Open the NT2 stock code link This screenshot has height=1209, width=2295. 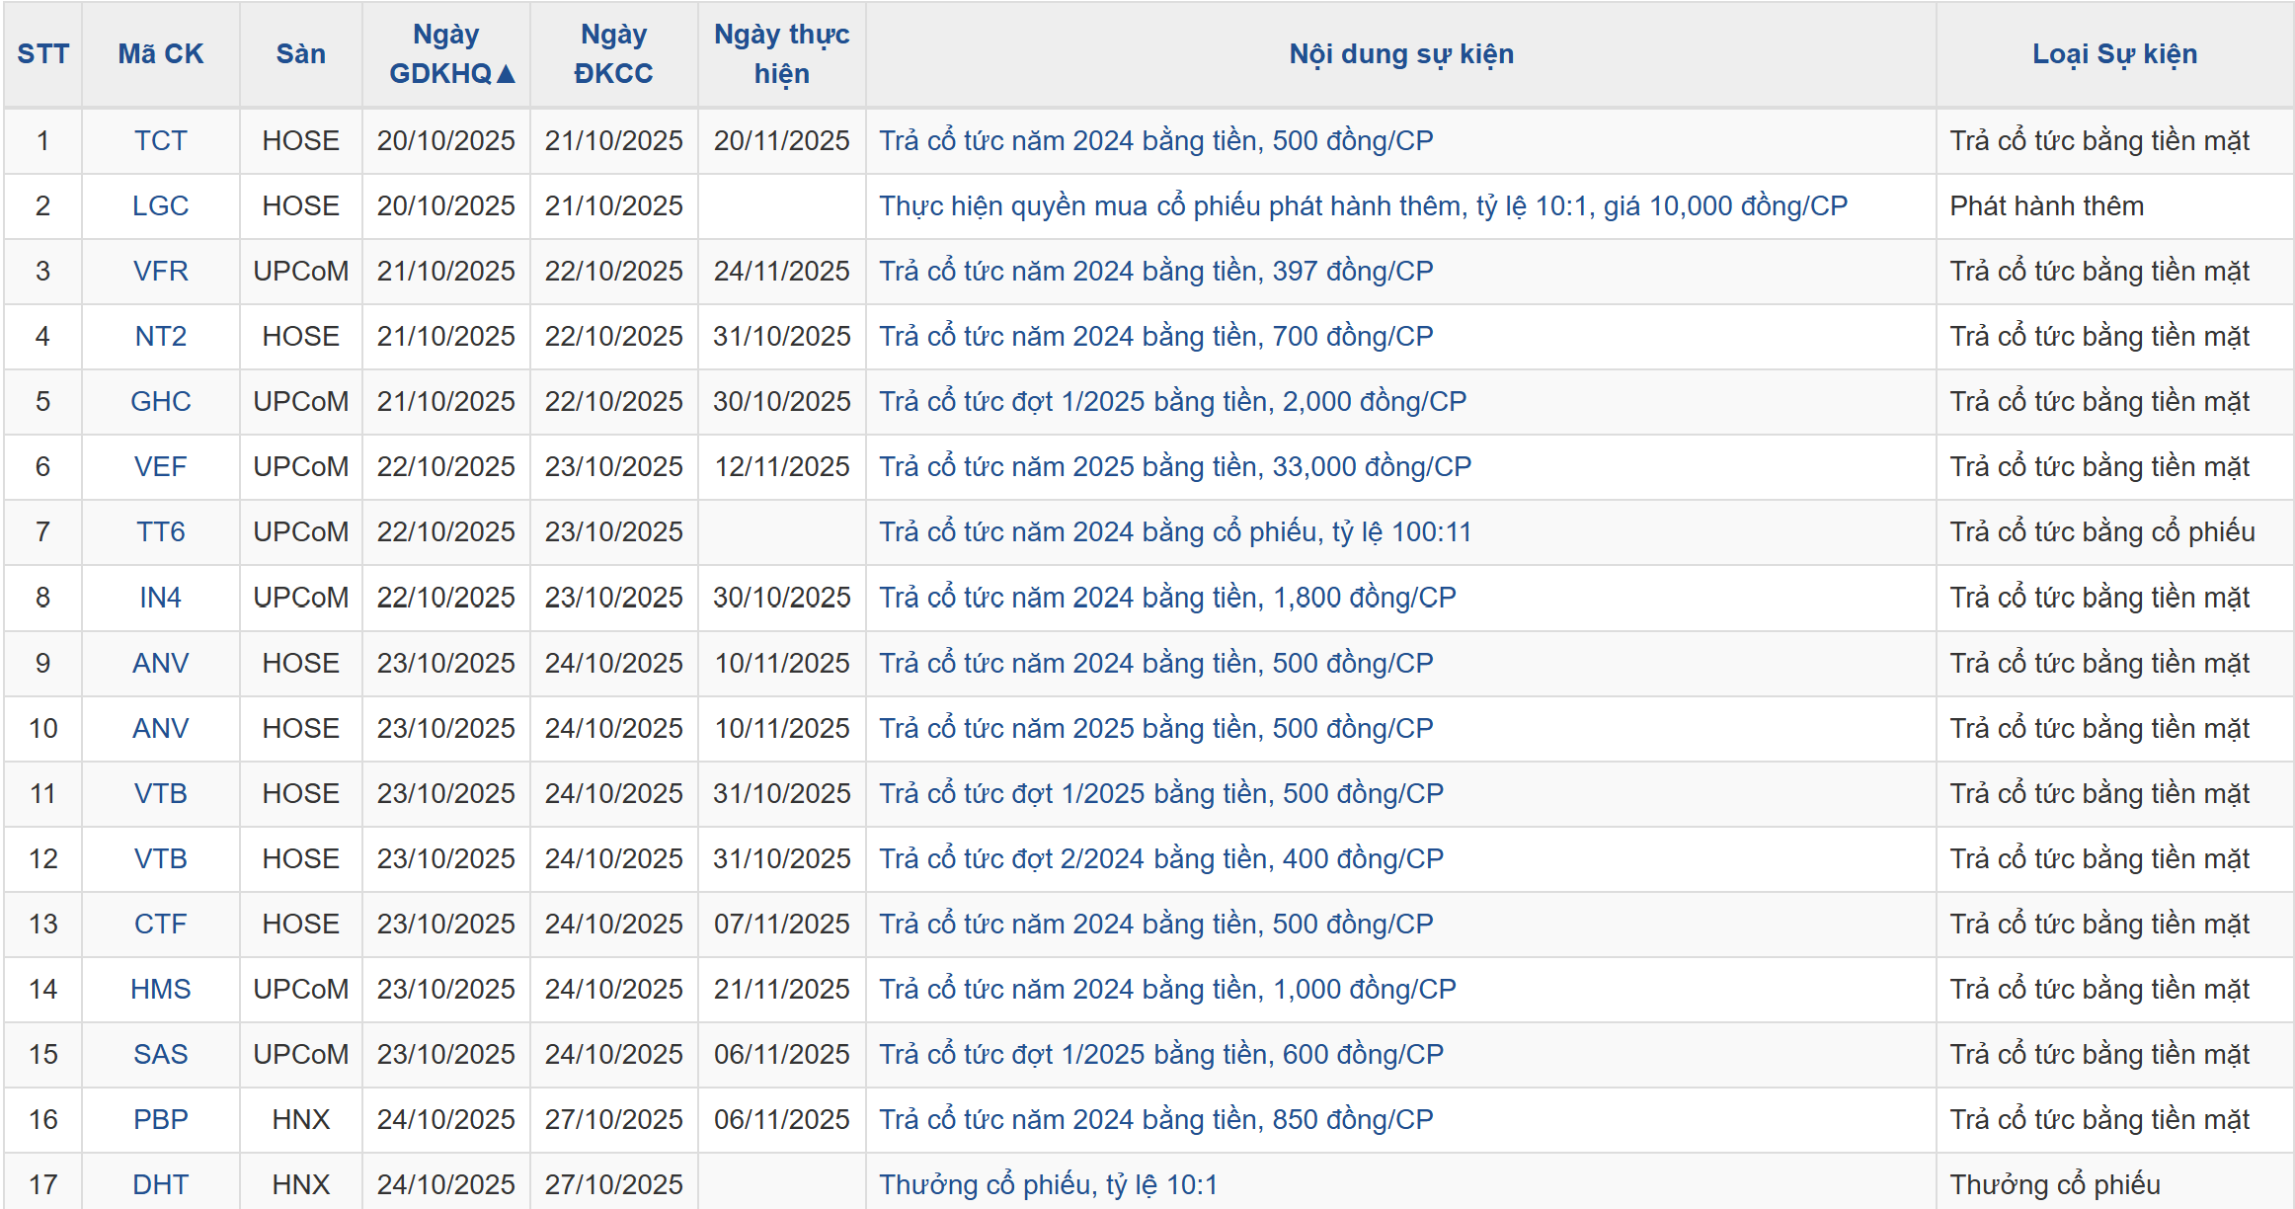[160, 336]
